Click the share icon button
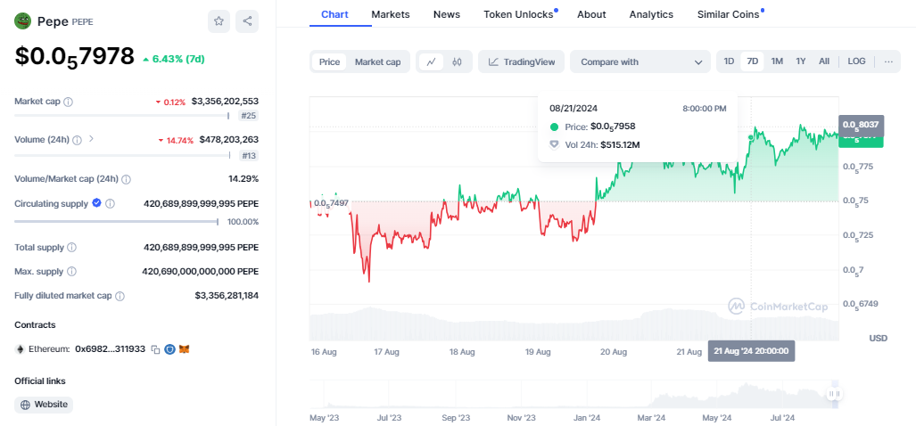Screen dimensions: 916x426 pos(247,21)
